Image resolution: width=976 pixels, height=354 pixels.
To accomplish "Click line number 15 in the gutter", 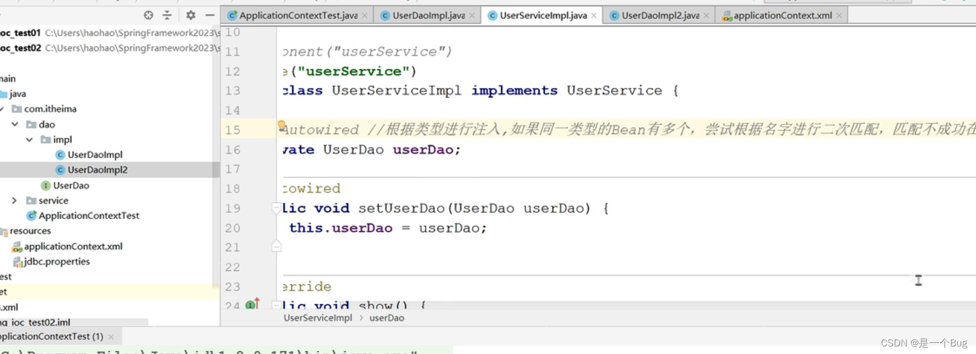I will tap(233, 130).
